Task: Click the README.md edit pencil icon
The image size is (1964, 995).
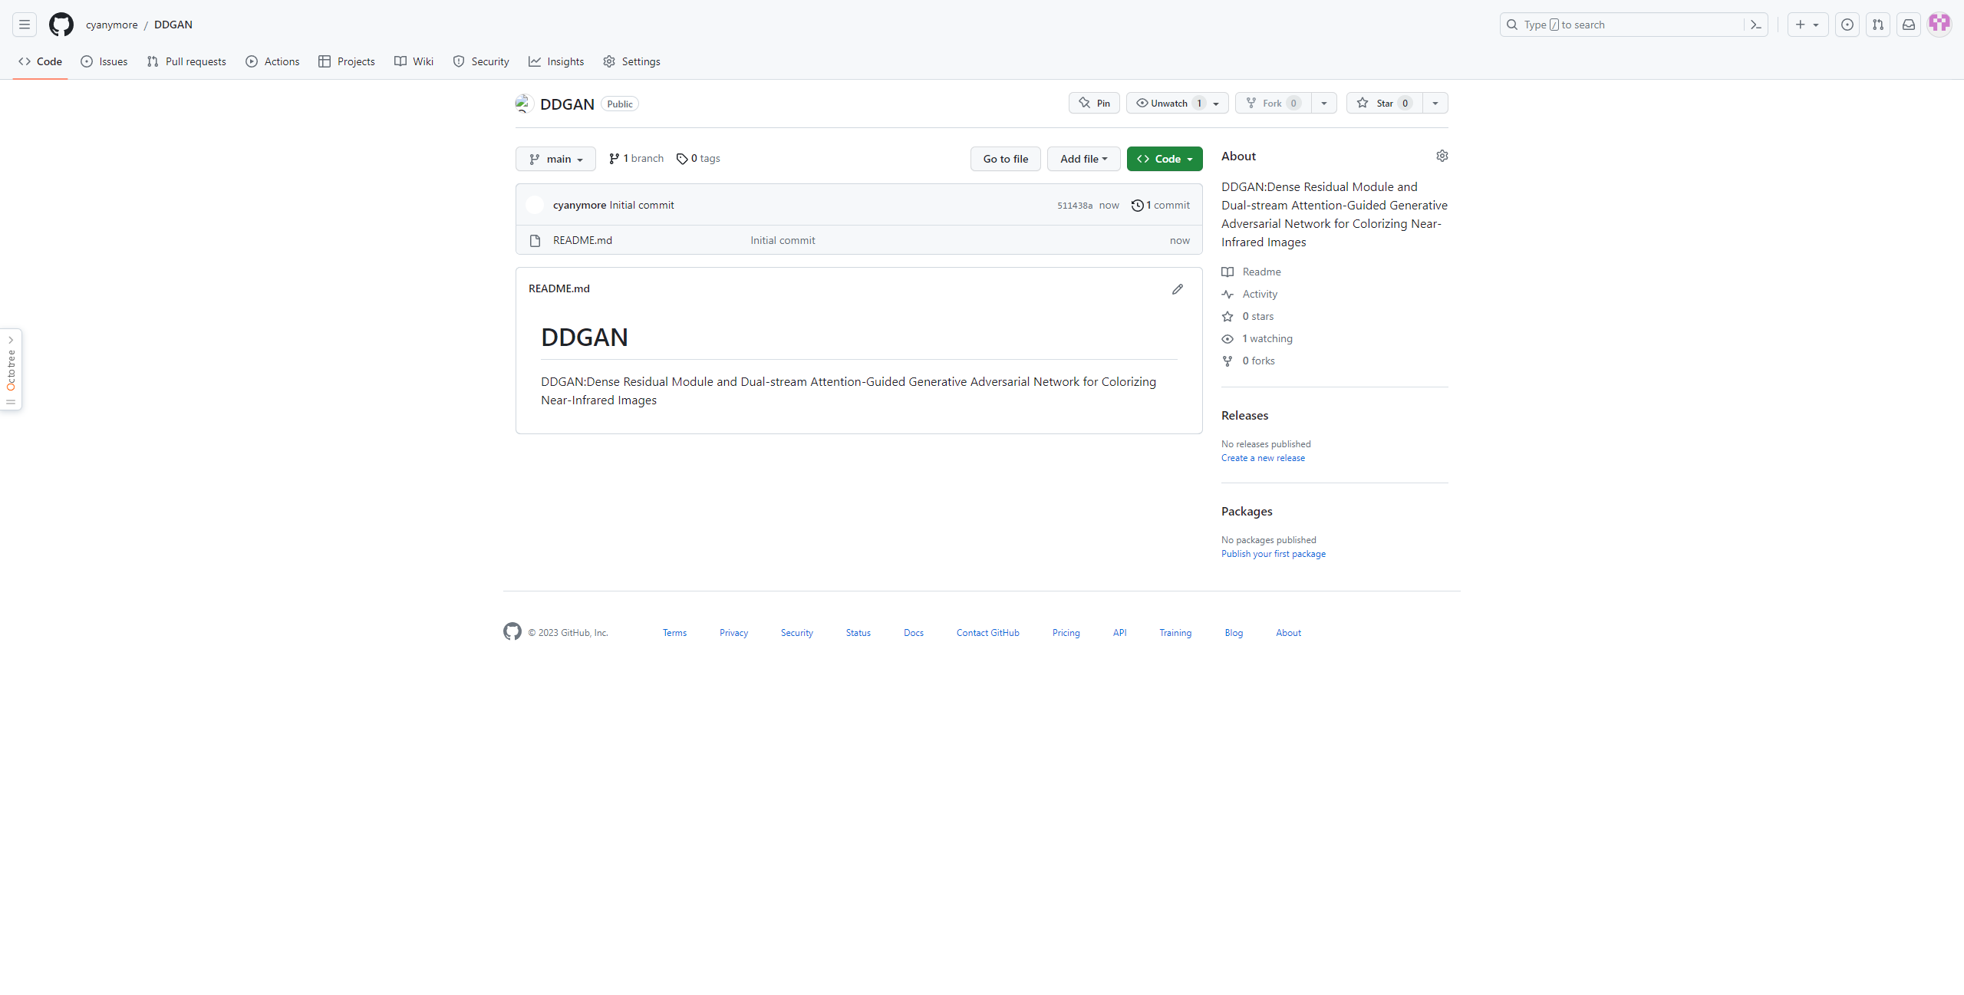Action: [x=1178, y=289]
